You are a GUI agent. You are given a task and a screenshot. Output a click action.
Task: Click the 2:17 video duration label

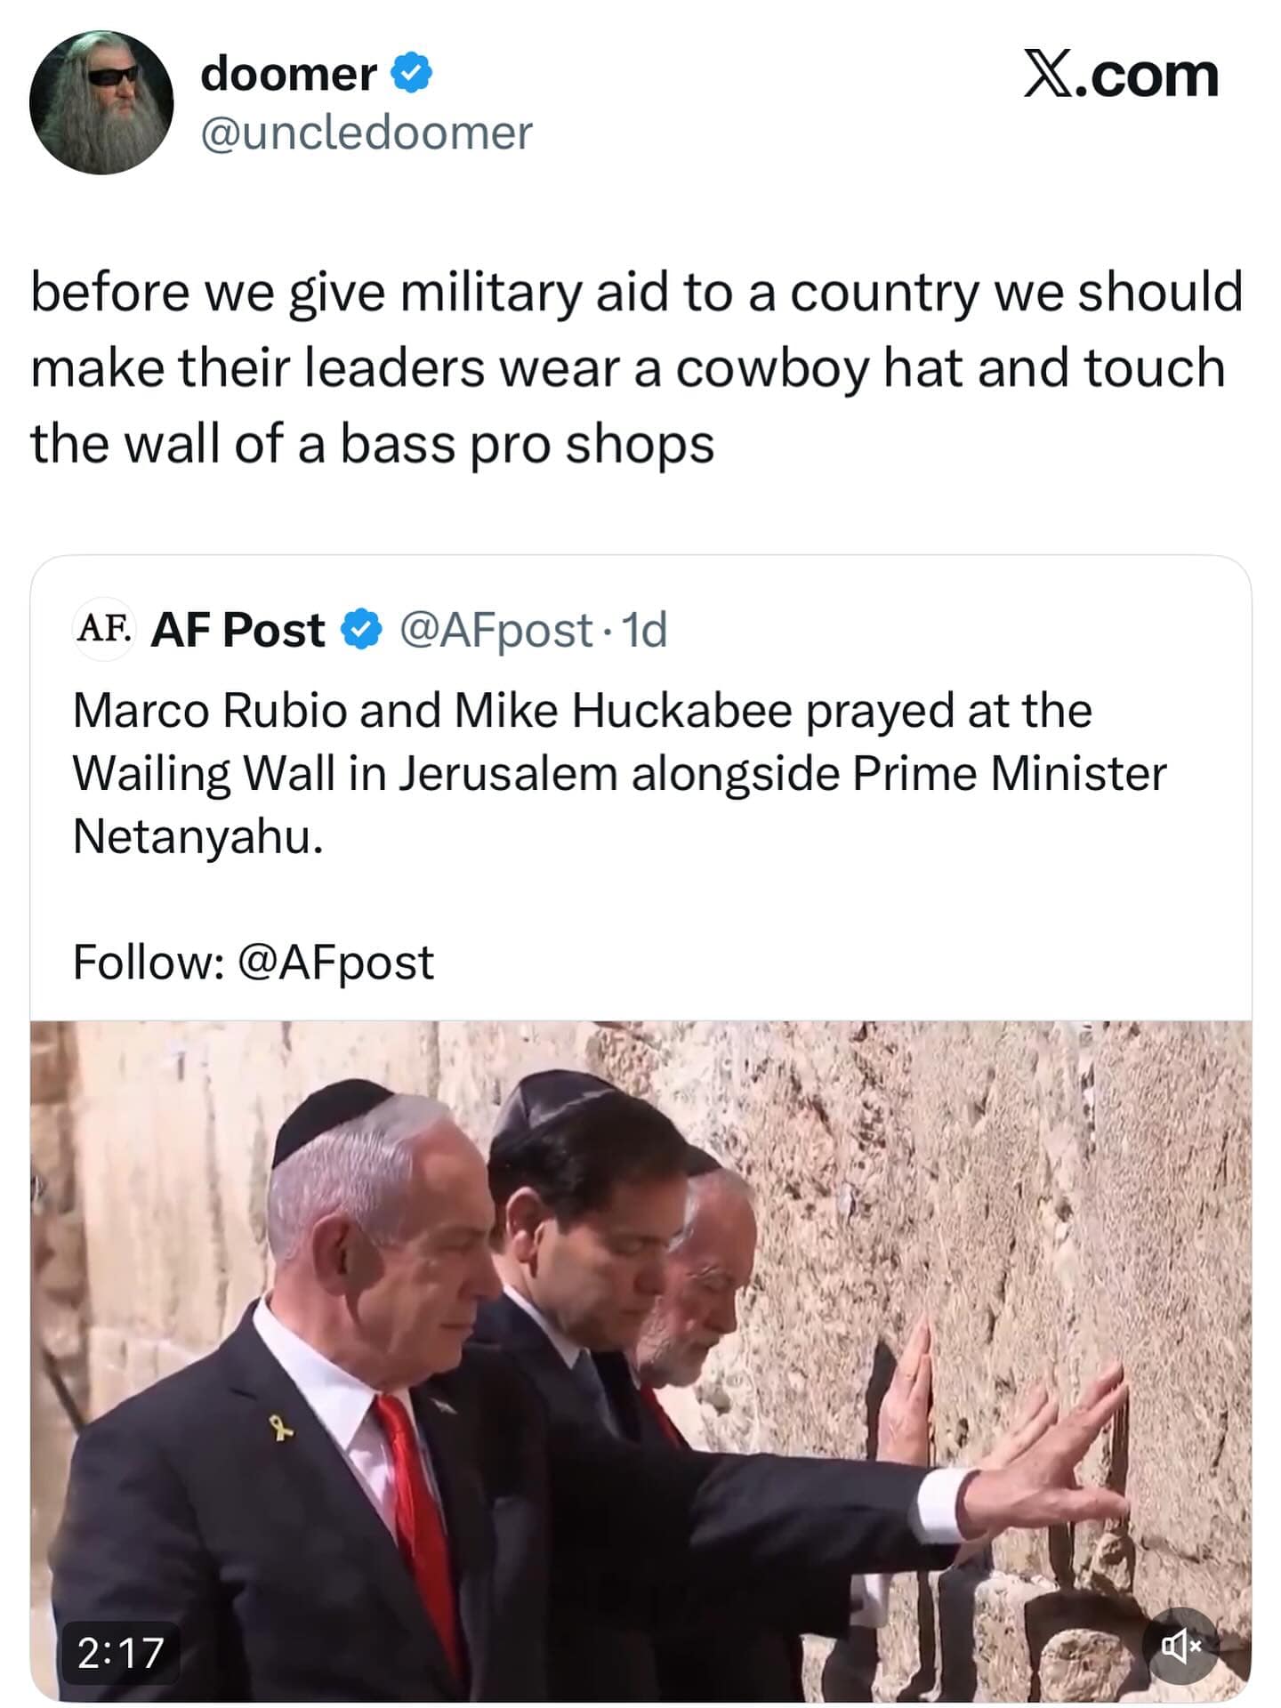[120, 1653]
